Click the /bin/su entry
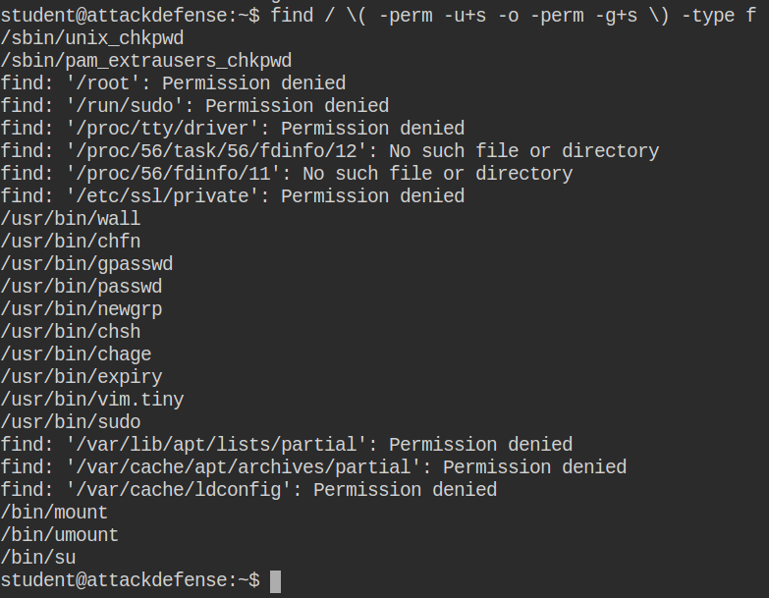769x598 pixels. coord(38,558)
